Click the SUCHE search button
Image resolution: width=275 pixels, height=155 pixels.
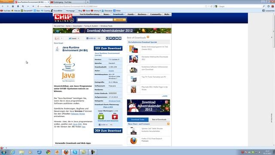point(119,20)
